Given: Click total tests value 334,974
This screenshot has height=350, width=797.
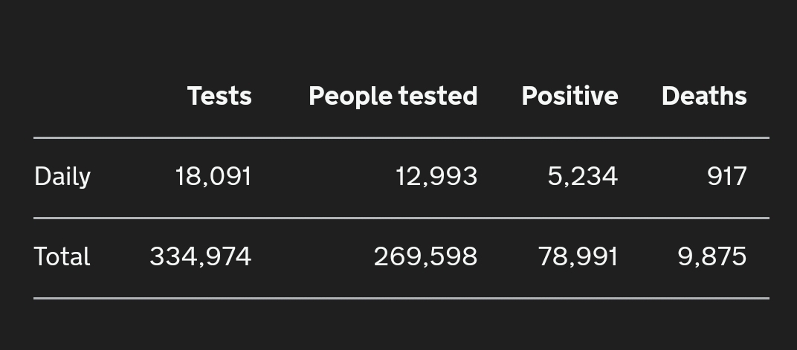Looking at the screenshot, I should (x=201, y=256).
